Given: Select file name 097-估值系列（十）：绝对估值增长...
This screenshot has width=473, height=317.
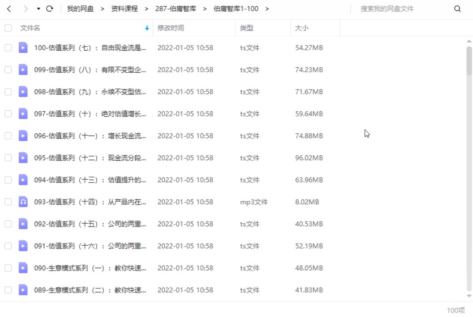Looking at the screenshot, I should (90, 114).
